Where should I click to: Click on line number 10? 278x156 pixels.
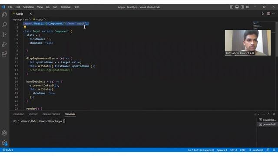tap(17, 58)
